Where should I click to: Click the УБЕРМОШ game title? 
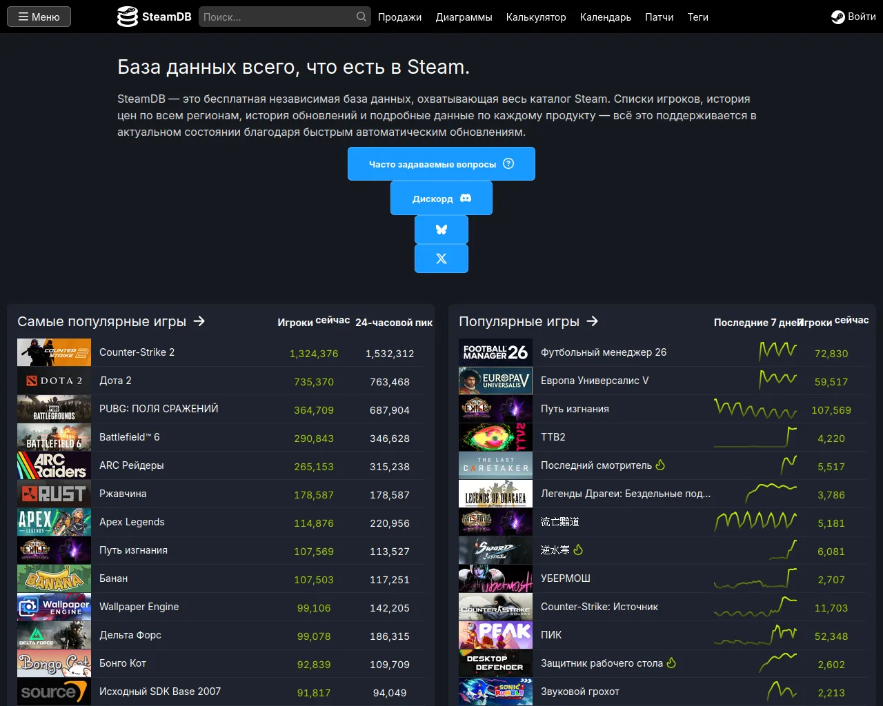pyautogui.click(x=566, y=578)
